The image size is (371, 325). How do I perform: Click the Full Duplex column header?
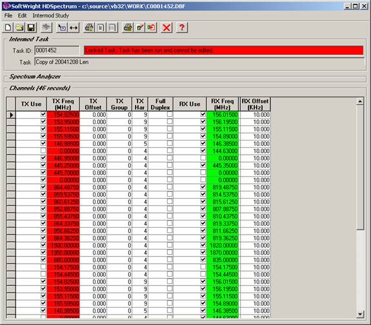161,104
